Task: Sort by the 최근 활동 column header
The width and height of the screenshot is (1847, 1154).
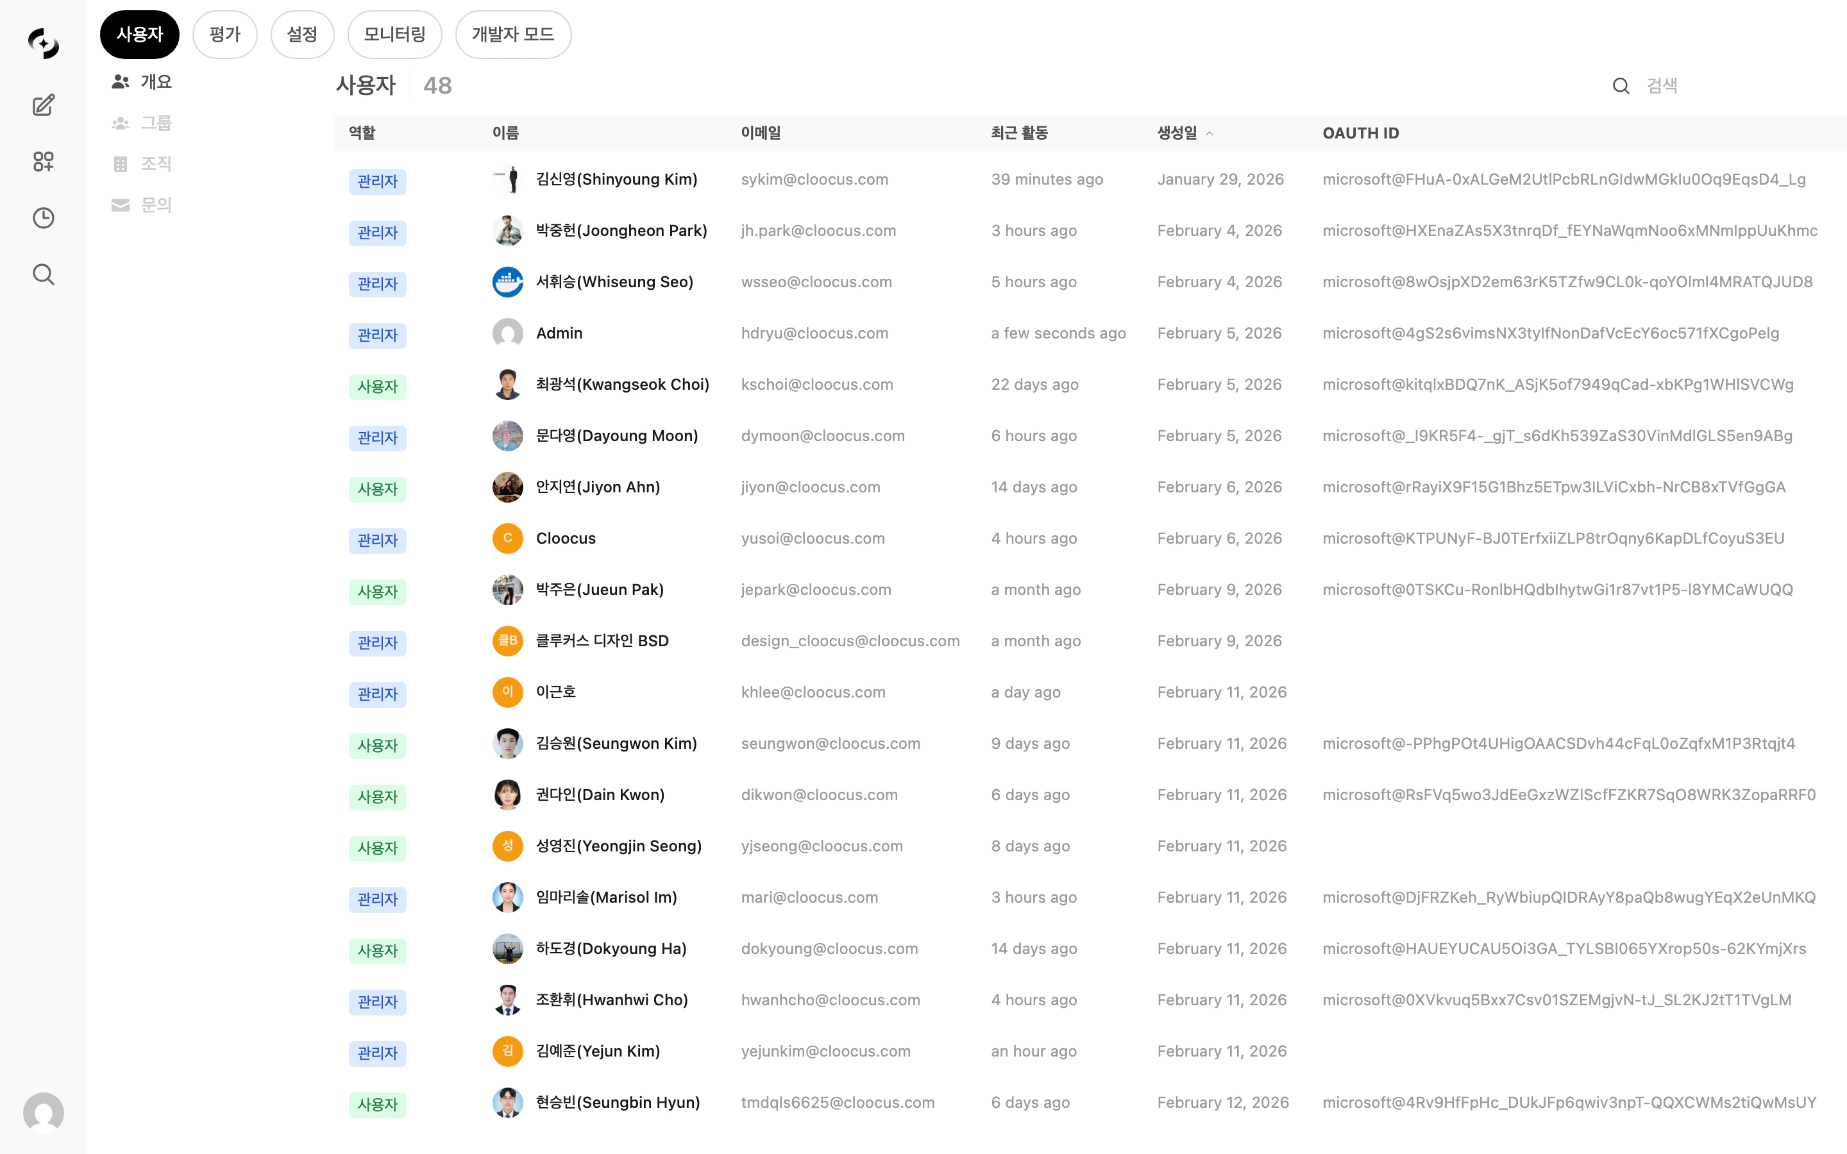Action: pyautogui.click(x=1019, y=133)
